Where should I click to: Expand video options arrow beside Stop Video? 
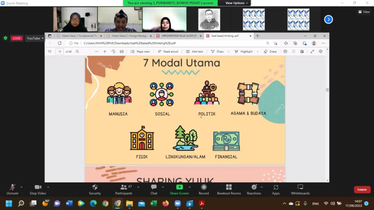point(48,187)
